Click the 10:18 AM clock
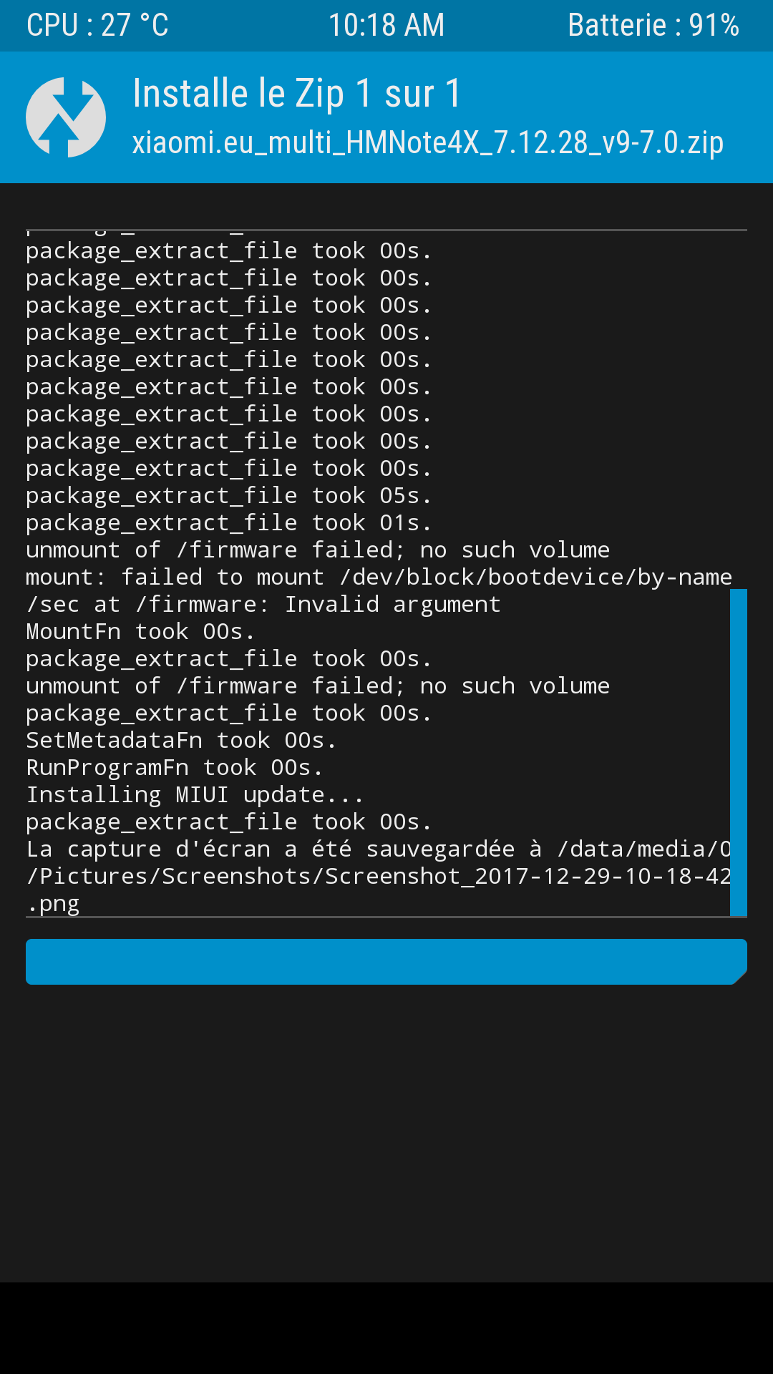The height and width of the screenshot is (1374, 773). point(386,26)
